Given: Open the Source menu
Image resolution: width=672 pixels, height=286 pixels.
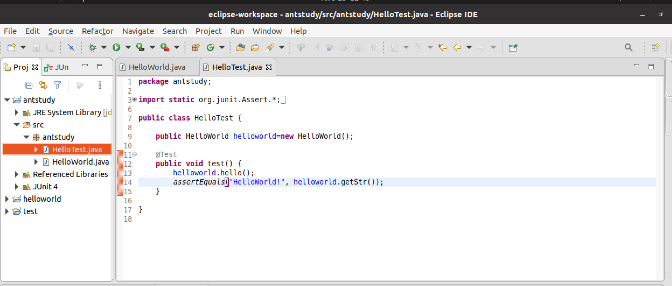Looking at the screenshot, I should [x=61, y=31].
